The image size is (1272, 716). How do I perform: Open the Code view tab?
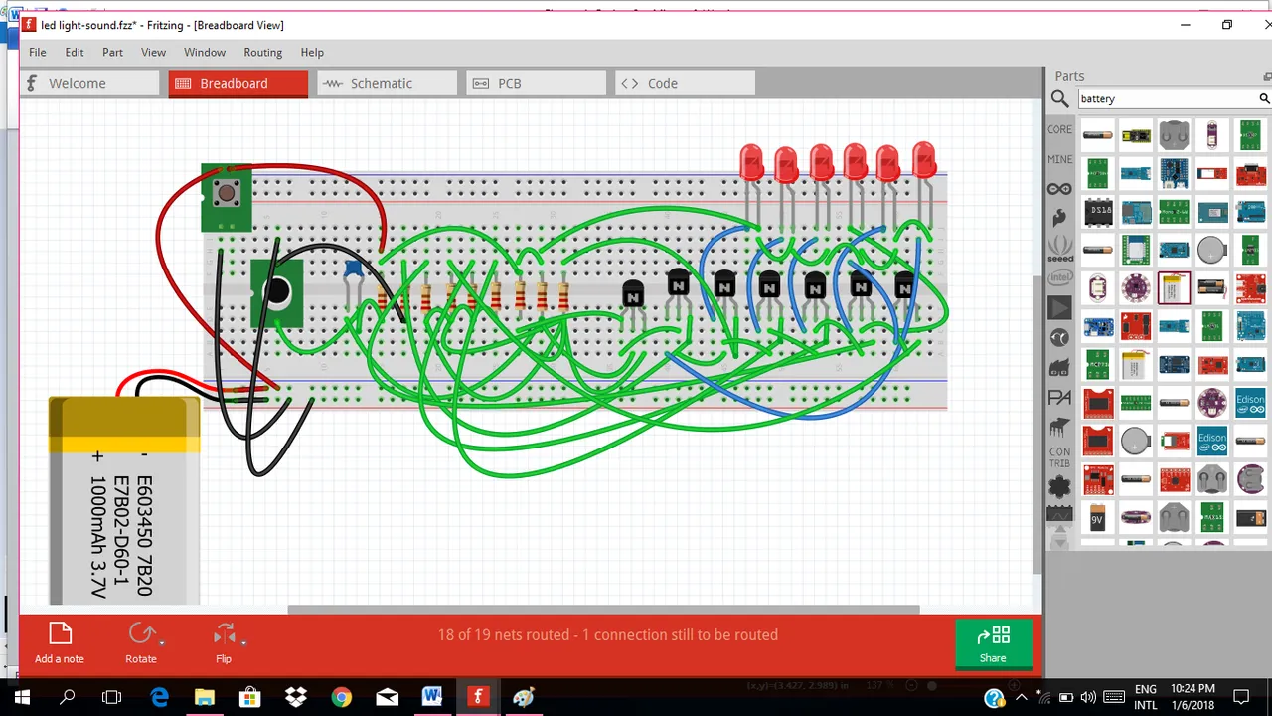685,83
